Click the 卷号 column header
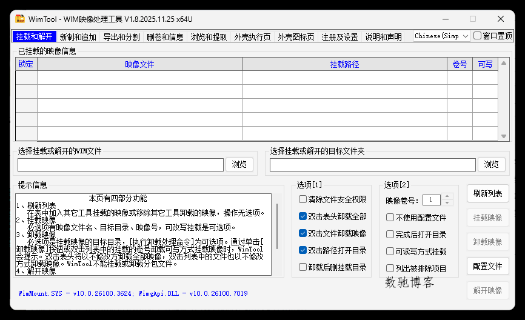Image resolution: width=525 pixels, height=320 pixels. click(x=460, y=64)
